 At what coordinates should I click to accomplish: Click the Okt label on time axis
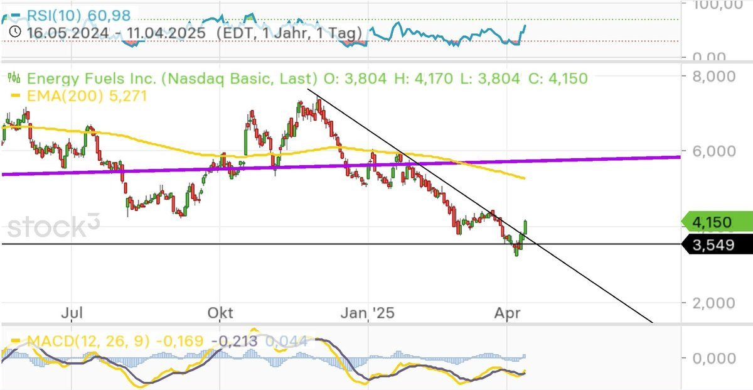[220, 312]
